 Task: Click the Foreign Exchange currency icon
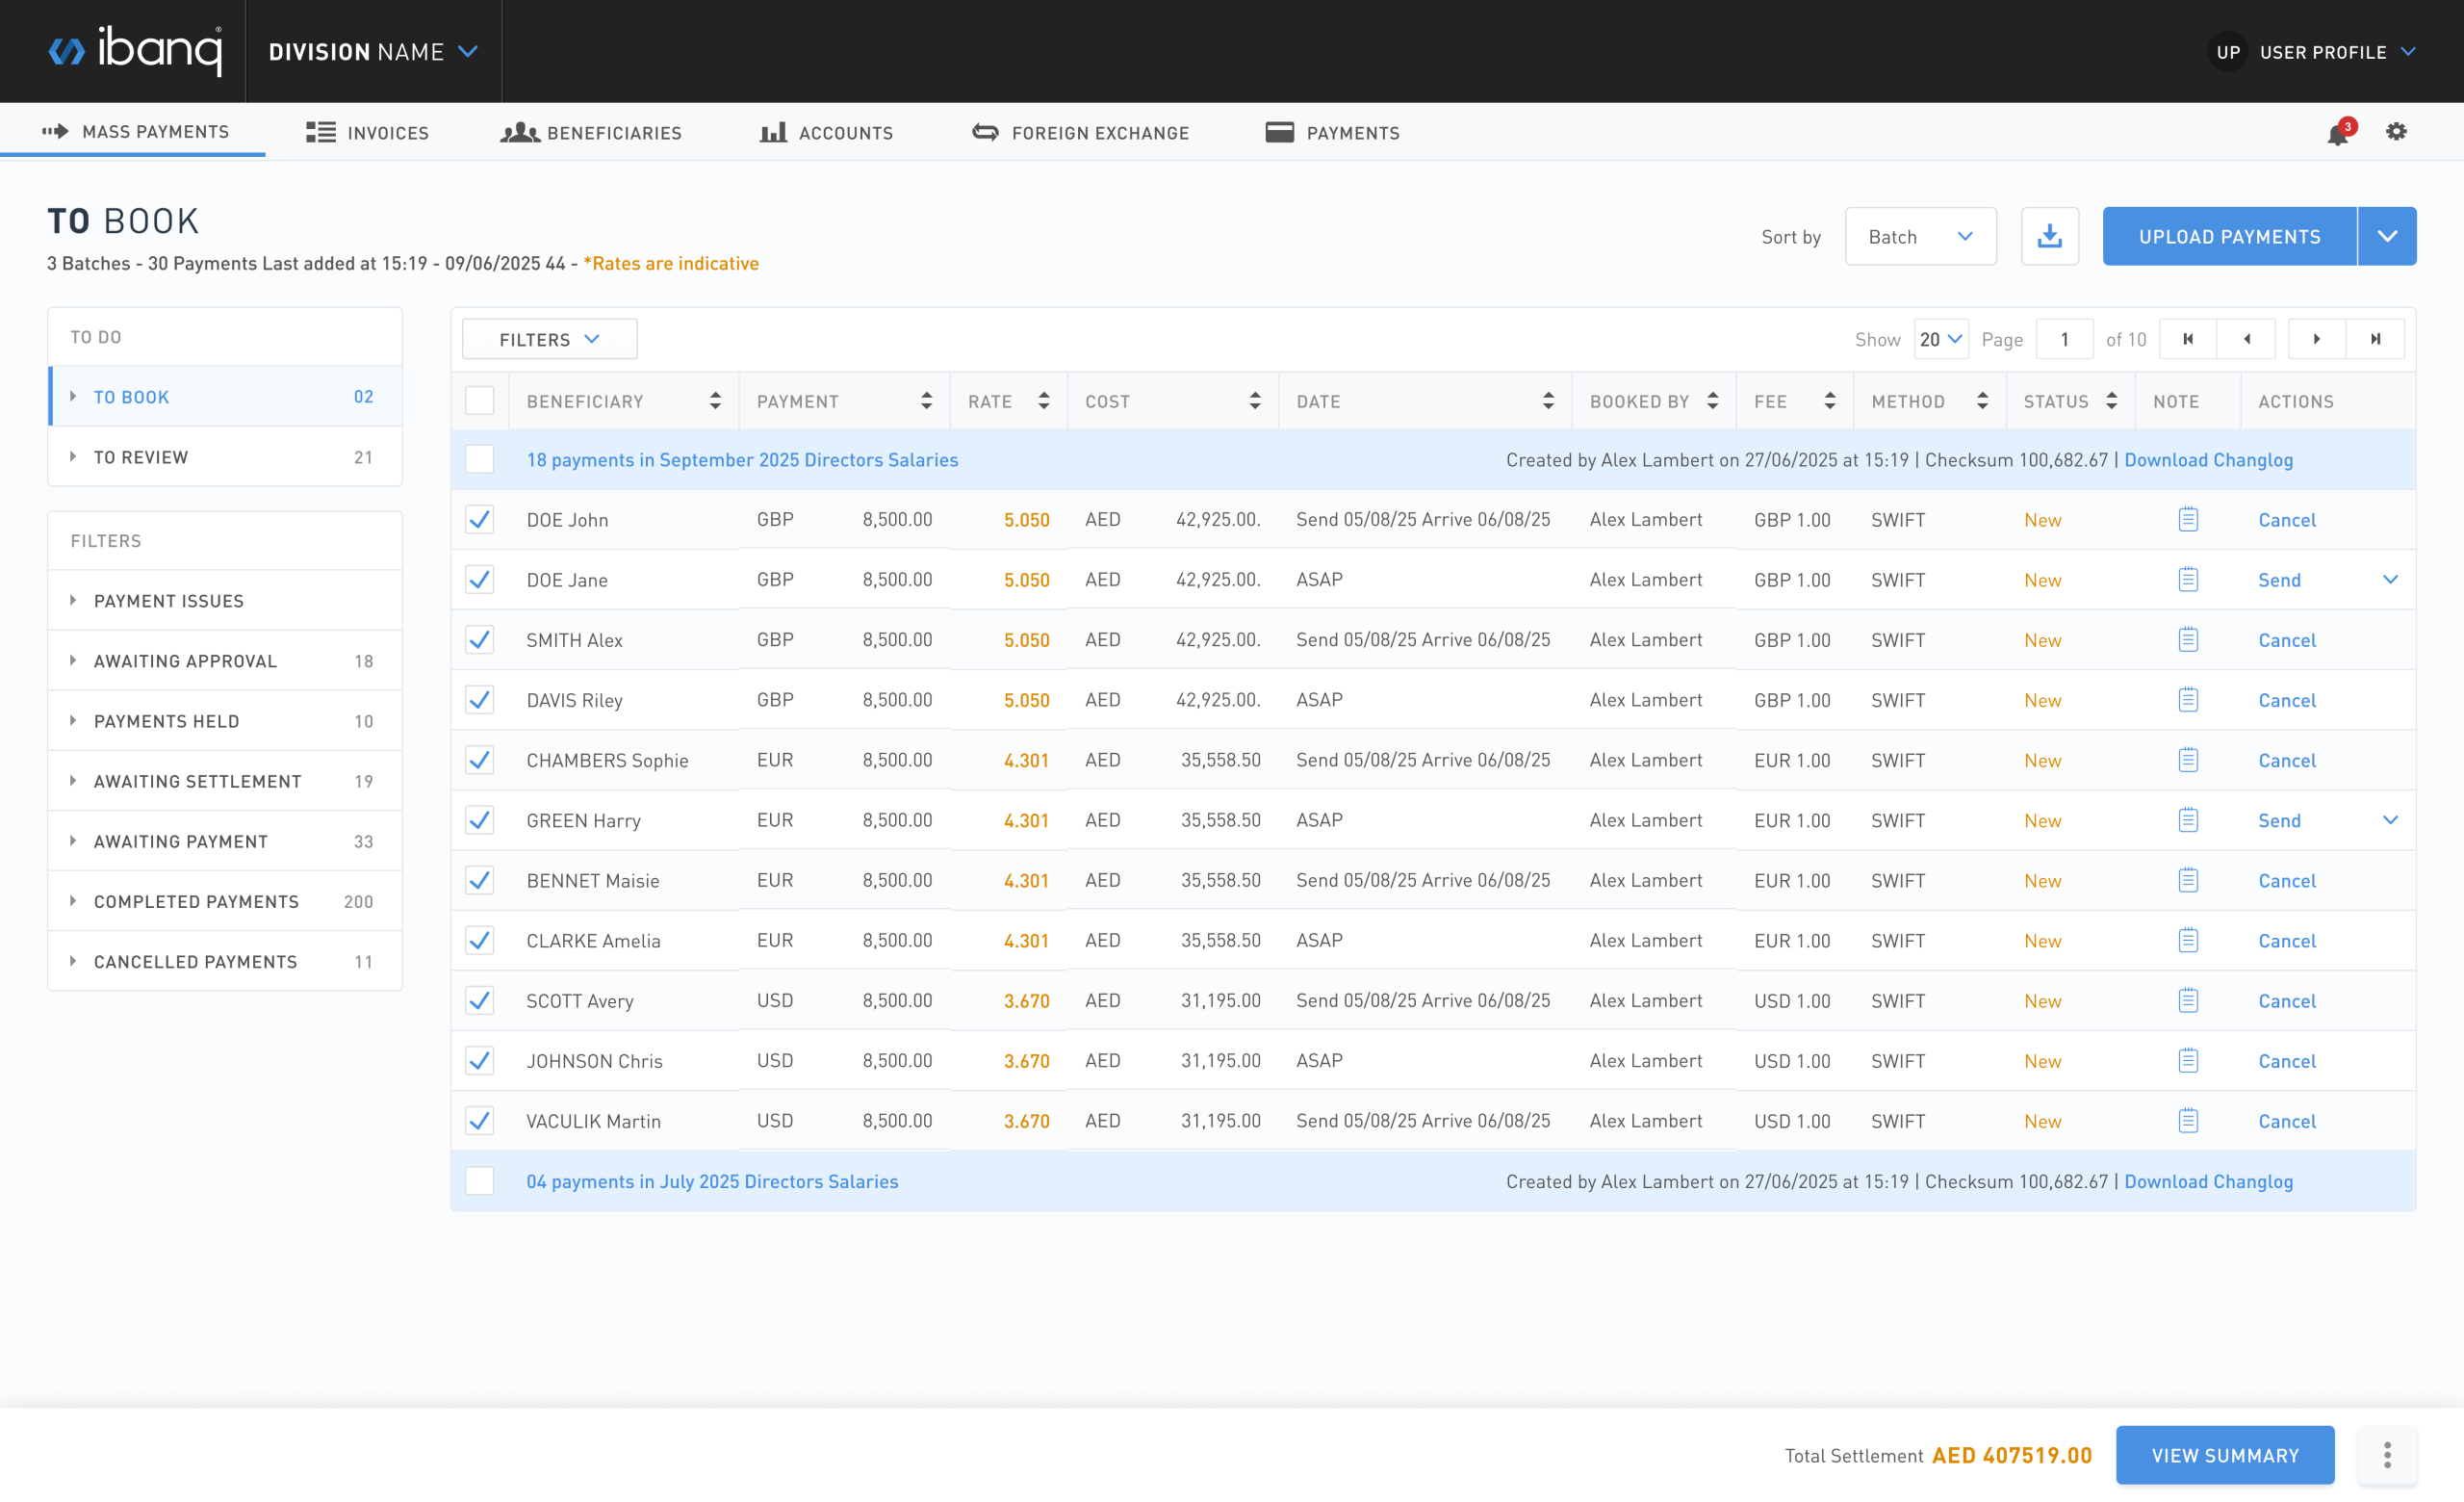(984, 131)
